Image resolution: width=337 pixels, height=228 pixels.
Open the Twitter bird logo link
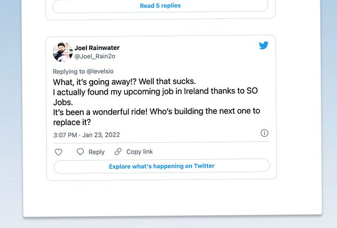(263, 46)
